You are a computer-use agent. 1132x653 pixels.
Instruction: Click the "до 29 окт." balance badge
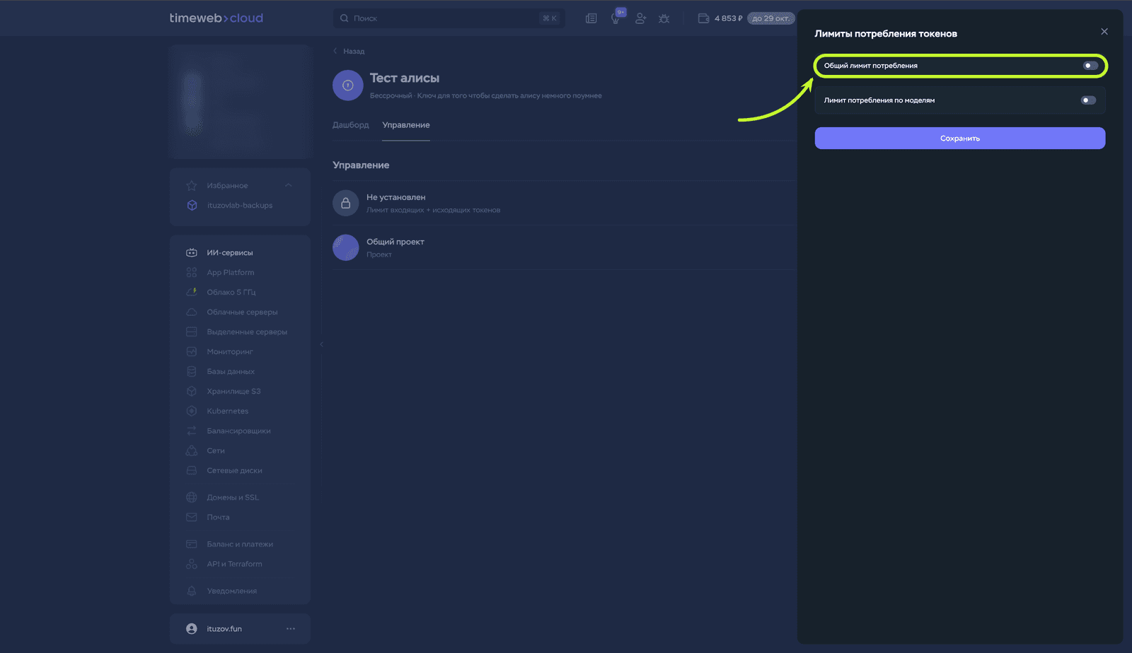[771, 18]
